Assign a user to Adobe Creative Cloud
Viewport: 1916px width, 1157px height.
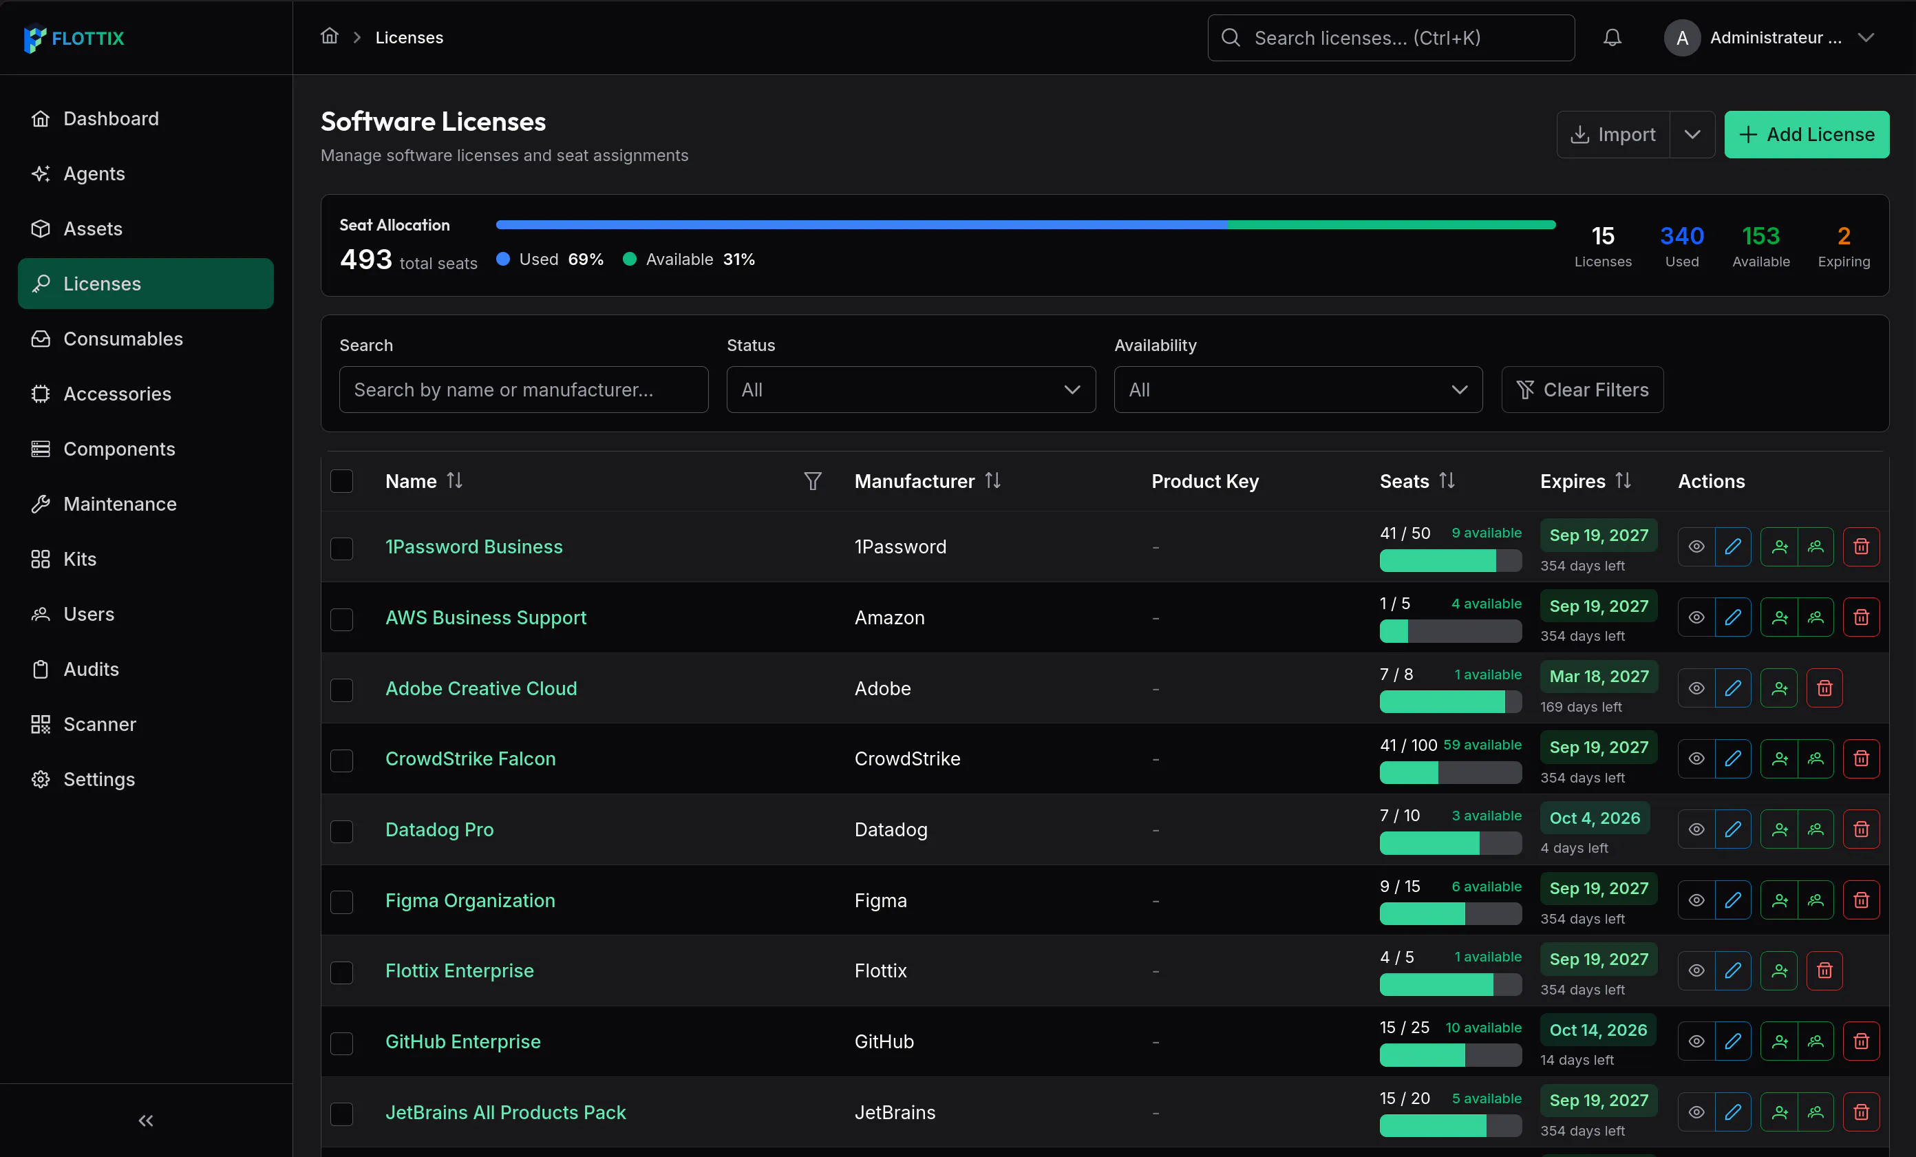coord(1779,688)
